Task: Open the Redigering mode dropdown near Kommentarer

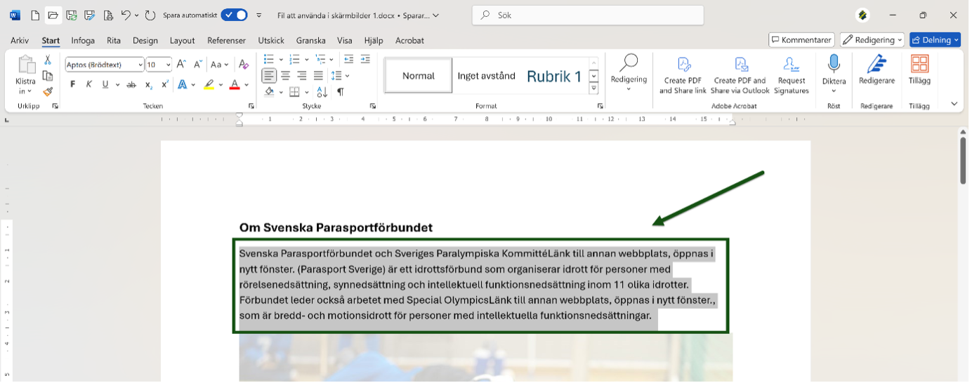Action: point(872,40)
